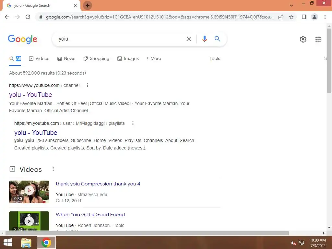View site info via the padlock icon
Viewport: 332px width, 249px height.
[x=41, y=17]
